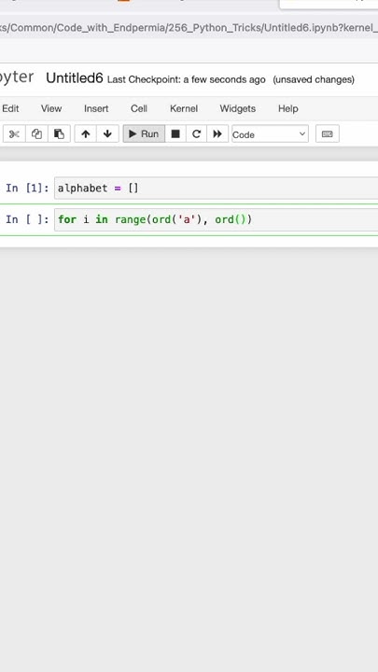Run the current cell
The height and width of the screenshot is (672, 378).
(x=144, y=134)
